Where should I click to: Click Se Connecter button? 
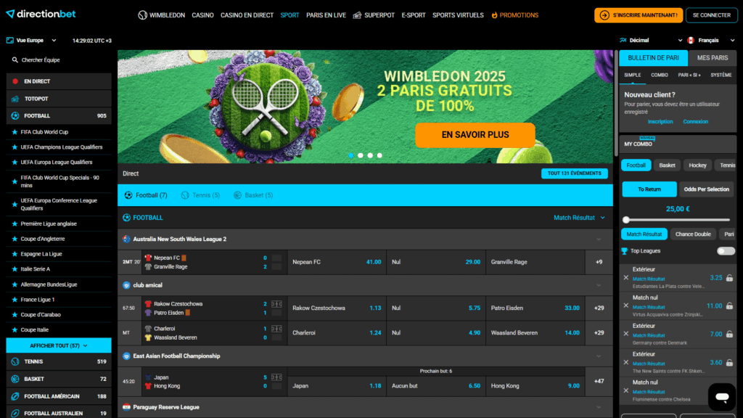[711, 15]
